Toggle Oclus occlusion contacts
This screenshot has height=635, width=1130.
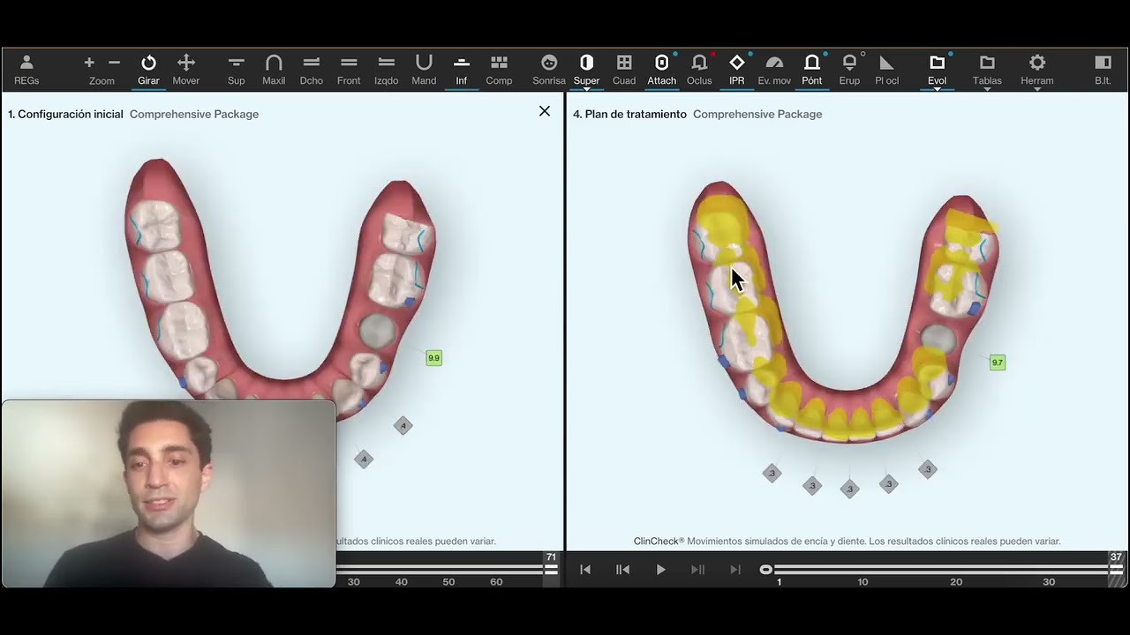pyautogui.click(x=699, y=70)
